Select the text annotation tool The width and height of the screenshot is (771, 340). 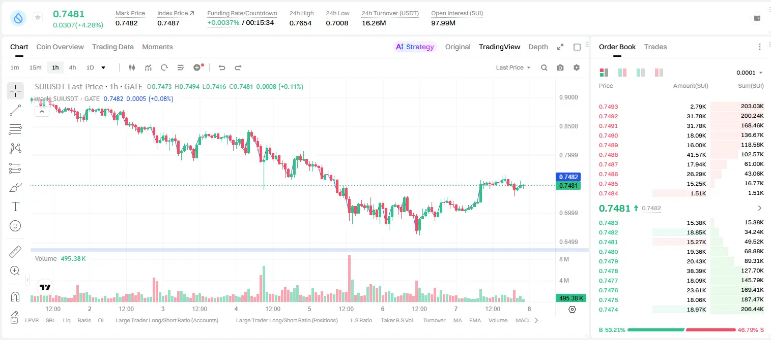15,207
